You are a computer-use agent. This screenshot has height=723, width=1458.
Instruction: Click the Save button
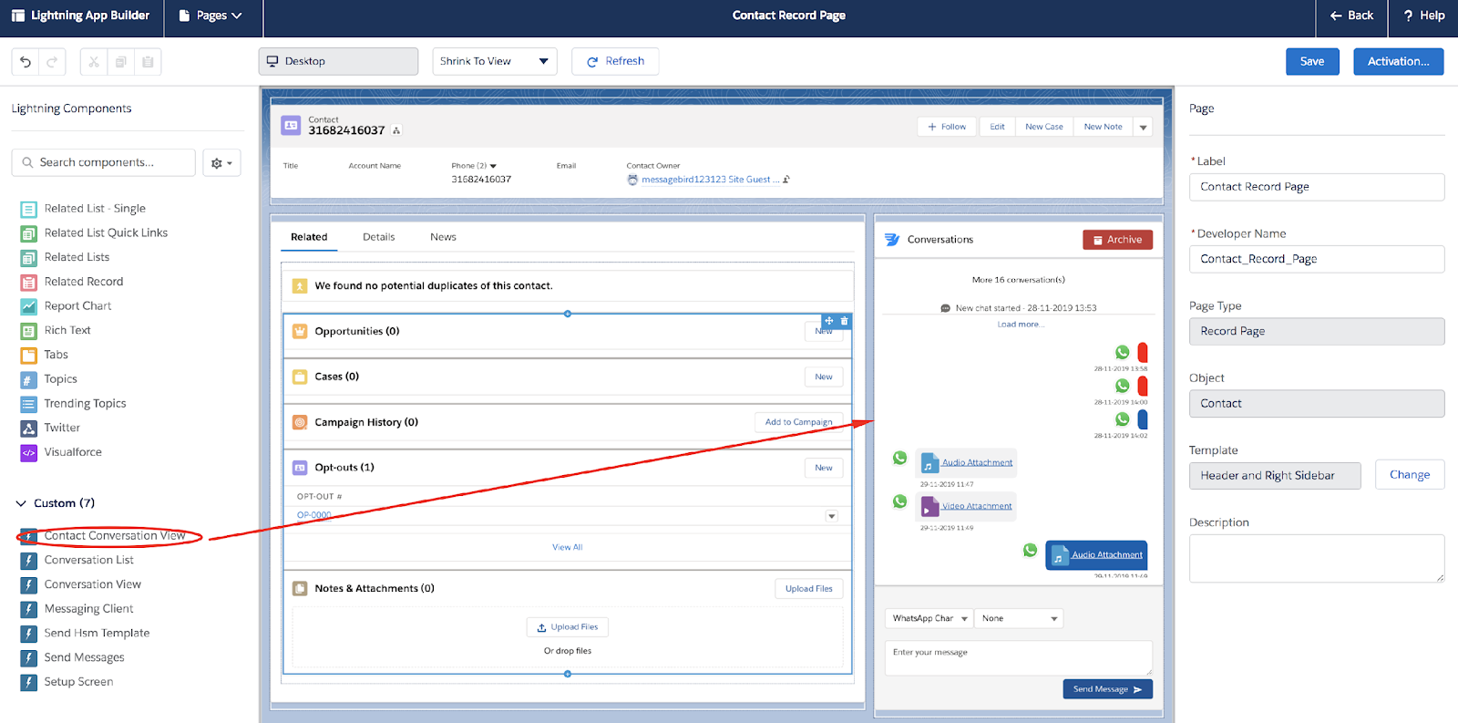pyautogui.click(x=1311, y=62)
